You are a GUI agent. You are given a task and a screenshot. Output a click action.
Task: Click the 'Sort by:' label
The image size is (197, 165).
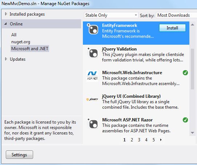click(147, 16)
